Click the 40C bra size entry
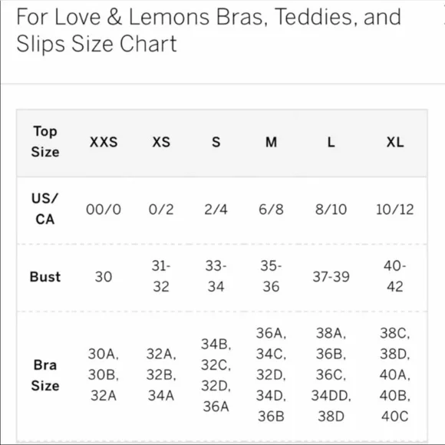 point(395,417)
